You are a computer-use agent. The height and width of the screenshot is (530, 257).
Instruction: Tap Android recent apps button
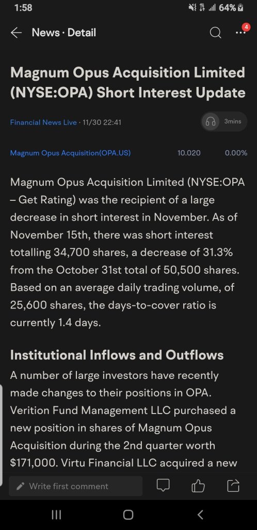point(56,515)
